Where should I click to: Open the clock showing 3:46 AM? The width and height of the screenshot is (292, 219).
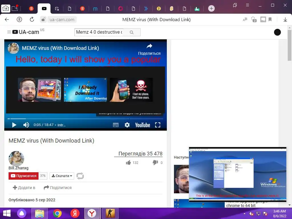(x=279, y=214)
